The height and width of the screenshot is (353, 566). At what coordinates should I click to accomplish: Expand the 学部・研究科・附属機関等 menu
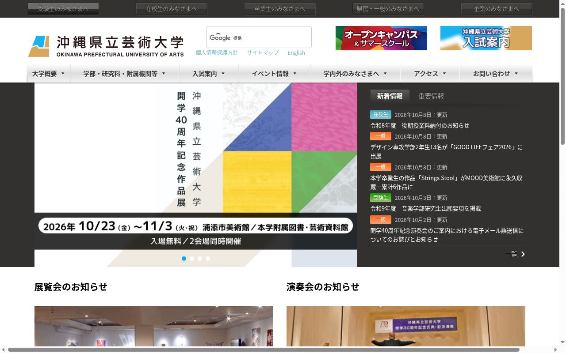pyautogui.click(x=125, y=74)
